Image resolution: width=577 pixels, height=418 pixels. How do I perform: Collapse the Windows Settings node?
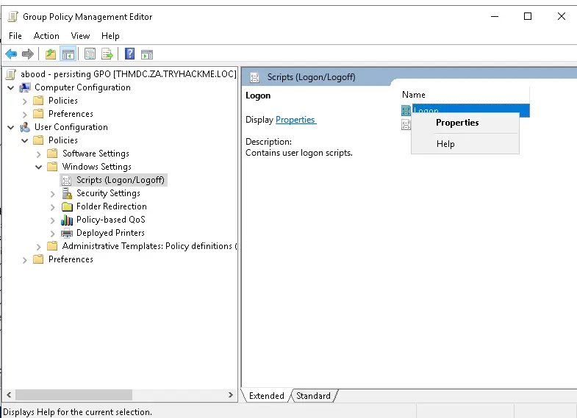tap(39, 167)
